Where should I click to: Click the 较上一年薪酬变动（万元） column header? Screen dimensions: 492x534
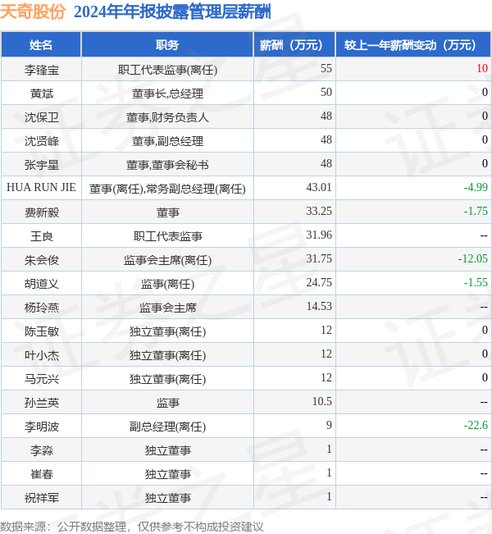(413, 44)
